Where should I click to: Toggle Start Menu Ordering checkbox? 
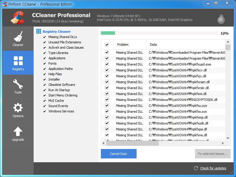(x=45, y=95)
